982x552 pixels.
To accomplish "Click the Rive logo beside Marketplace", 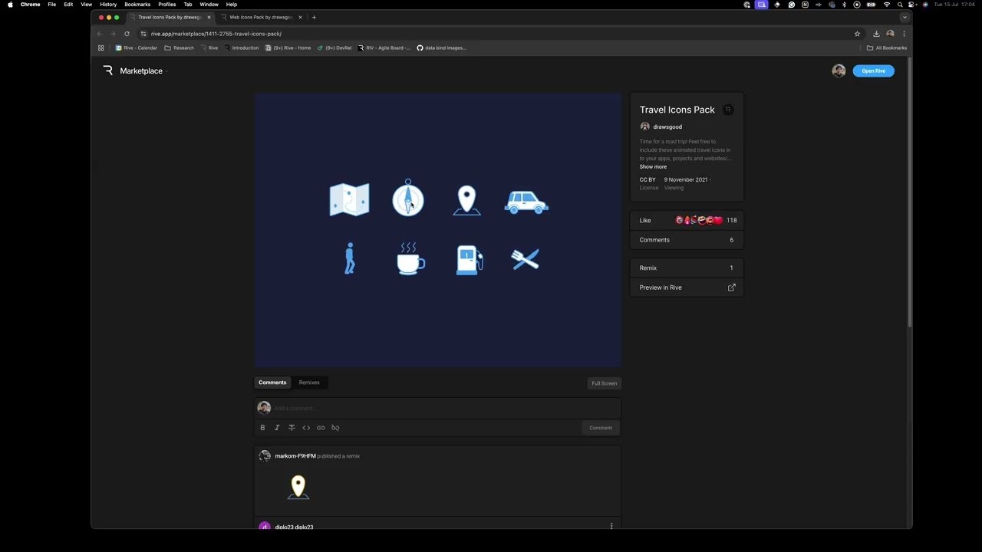I will click(108, 71).
